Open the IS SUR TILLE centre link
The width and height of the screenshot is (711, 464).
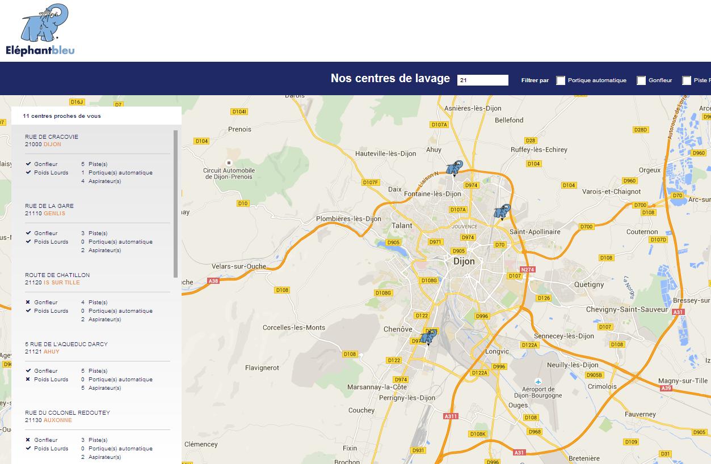(62, 283)
